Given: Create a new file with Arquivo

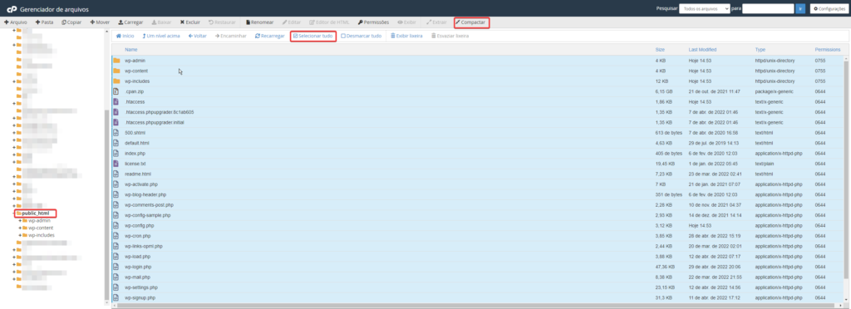Looking at the screenshot, I should point(16,22).
